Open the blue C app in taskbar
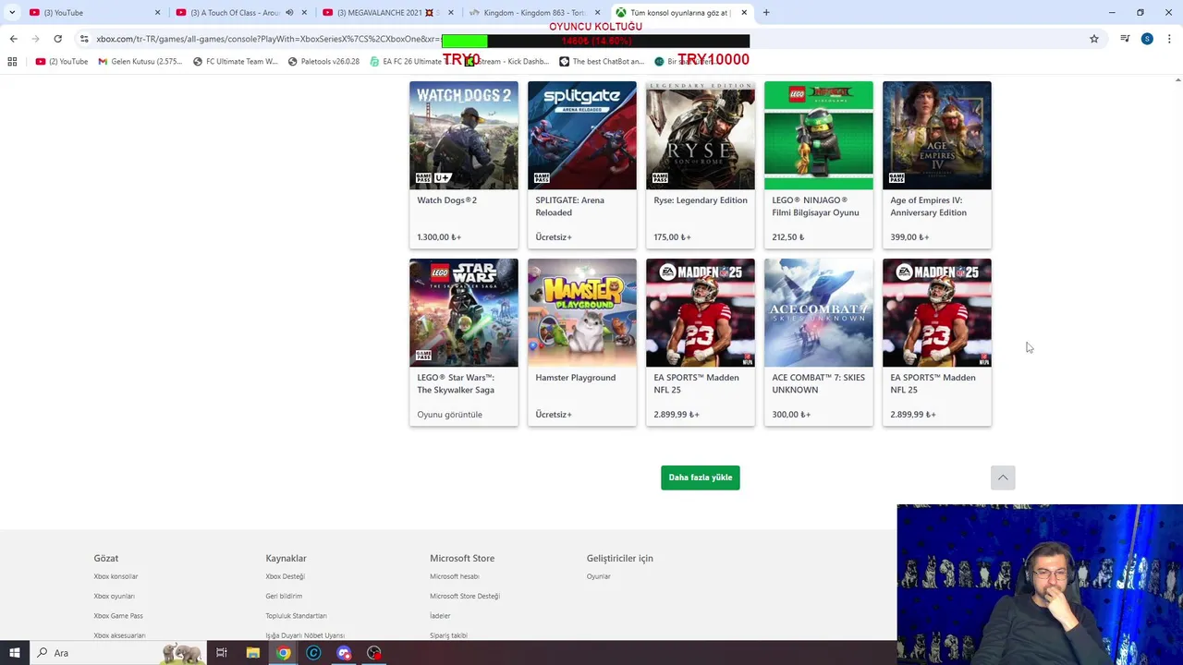 [x=313, y=653]
